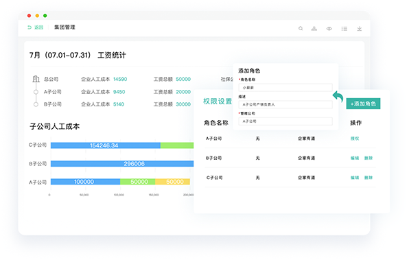Open the organization chart icon in the toolbar
The width and height of the screenshot is (409, 260).
[x=314, y=28]
